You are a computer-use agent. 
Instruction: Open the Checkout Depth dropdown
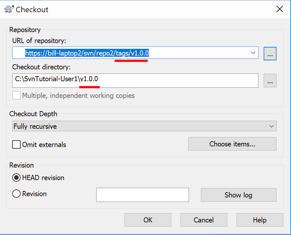pos(144,126)
